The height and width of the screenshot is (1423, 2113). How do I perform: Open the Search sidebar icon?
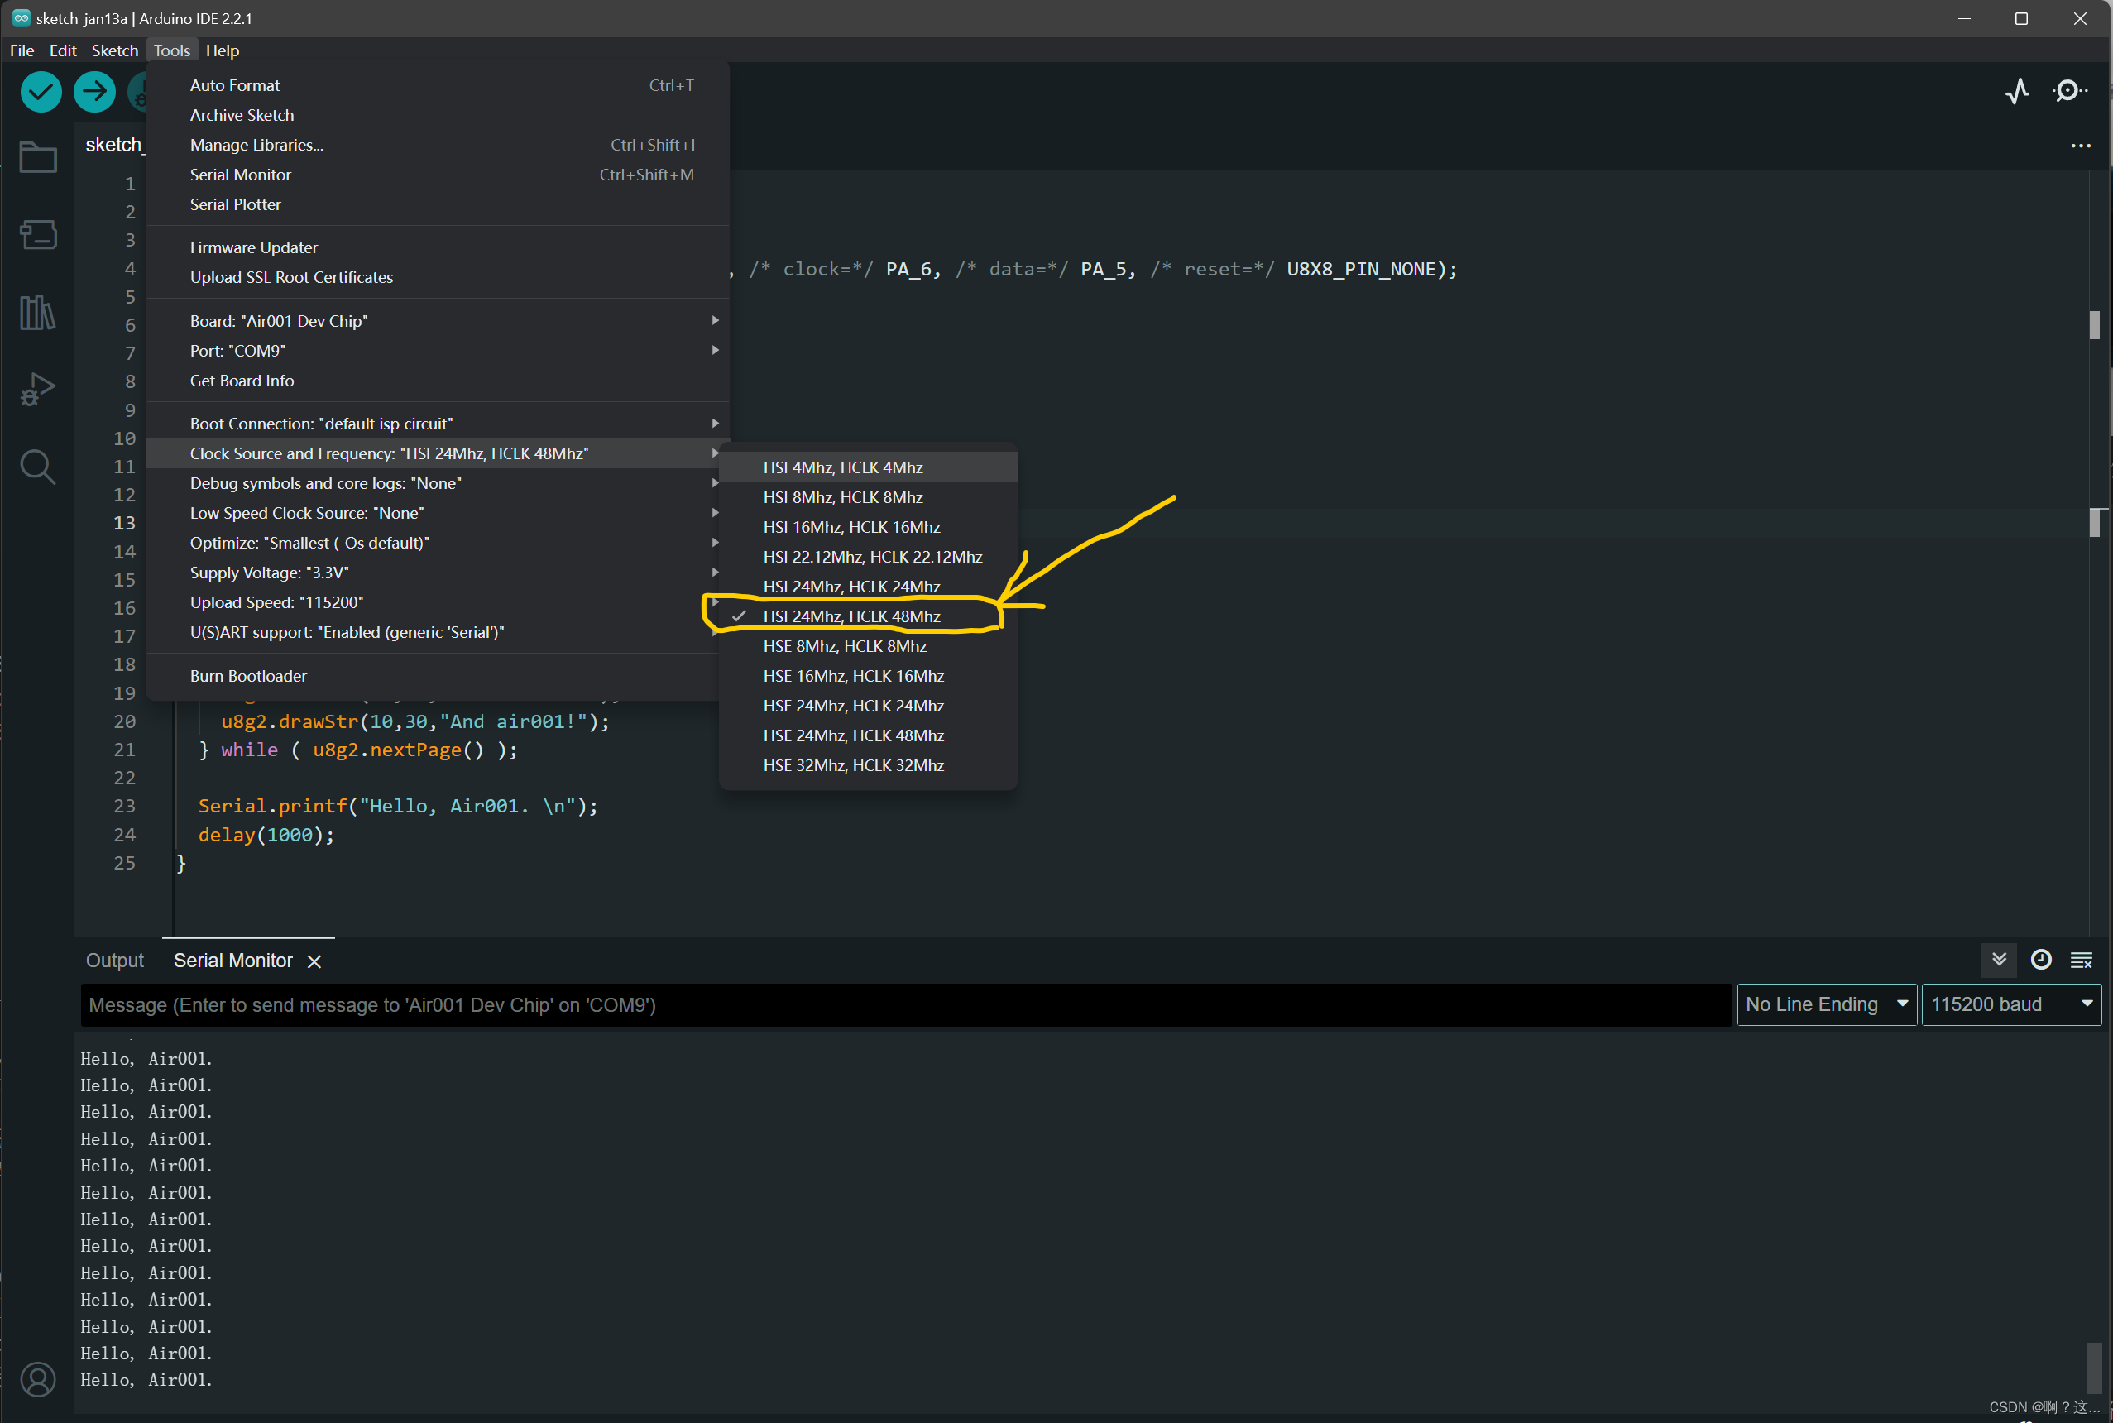click(38, 467)
